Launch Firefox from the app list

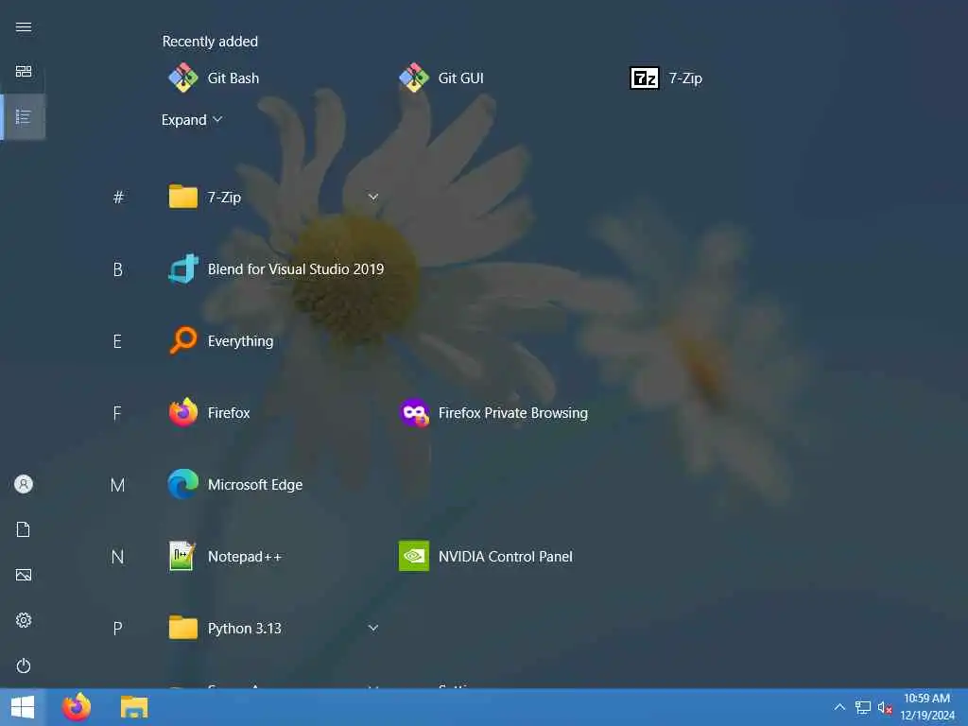pos(209,412)
